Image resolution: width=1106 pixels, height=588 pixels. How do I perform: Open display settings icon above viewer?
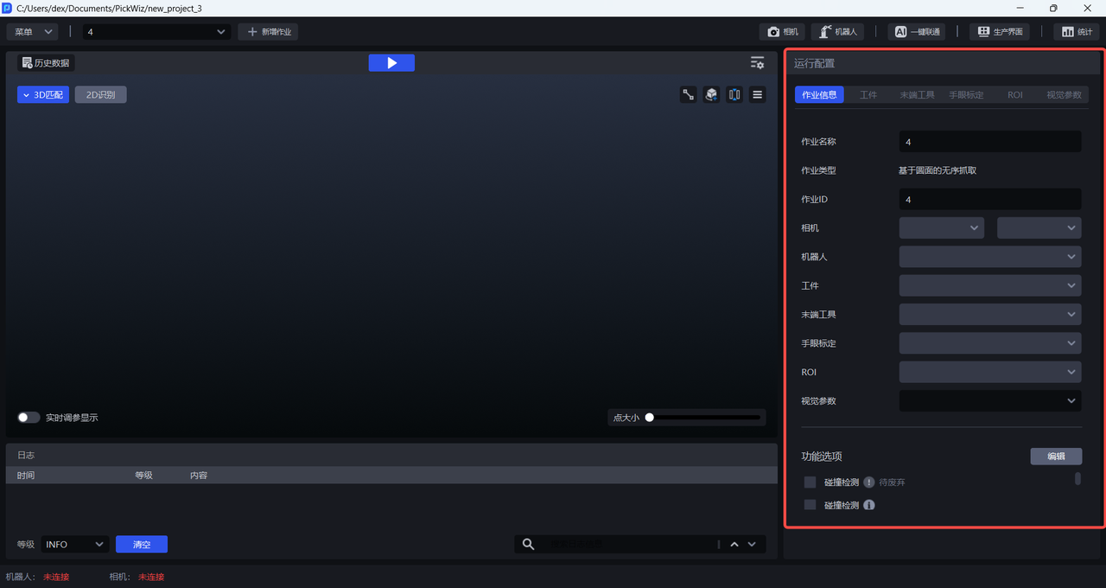(757, 63)
